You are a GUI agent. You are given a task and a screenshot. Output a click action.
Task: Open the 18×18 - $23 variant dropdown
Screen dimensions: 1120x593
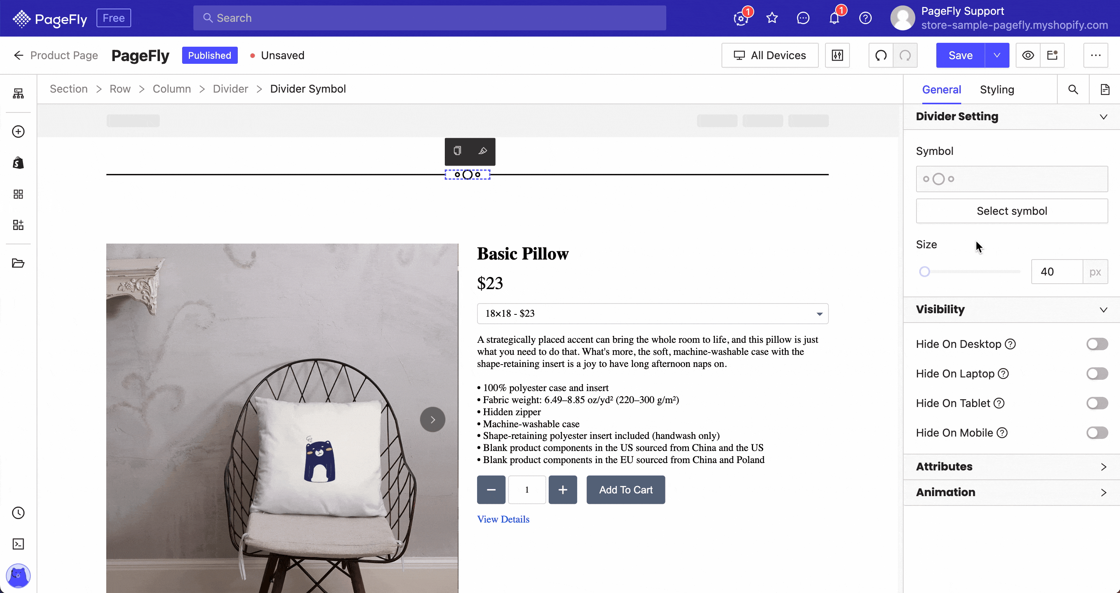tap(653, 314)
